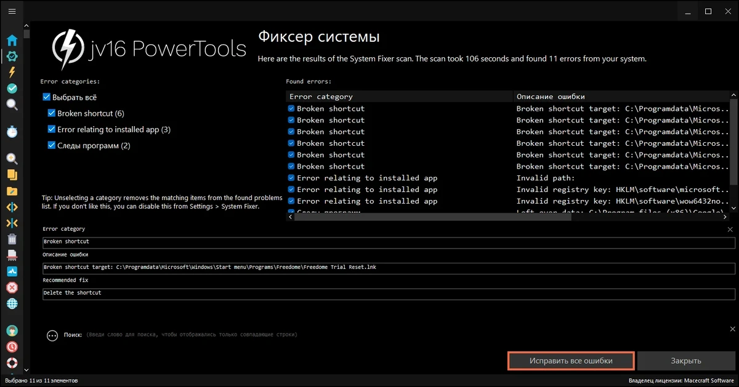Image resolution: width=739 pixels, height=387 pixels.
Task: Click the lifebuoy help sidebar icon
Action: [12, 363]
